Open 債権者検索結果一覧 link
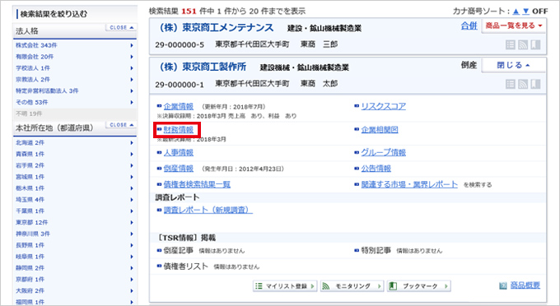560x306 pixels. [197, 184]
